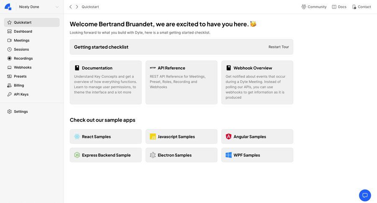
Task: Click the Electron logo icon
Action: [x=152, y=155]
